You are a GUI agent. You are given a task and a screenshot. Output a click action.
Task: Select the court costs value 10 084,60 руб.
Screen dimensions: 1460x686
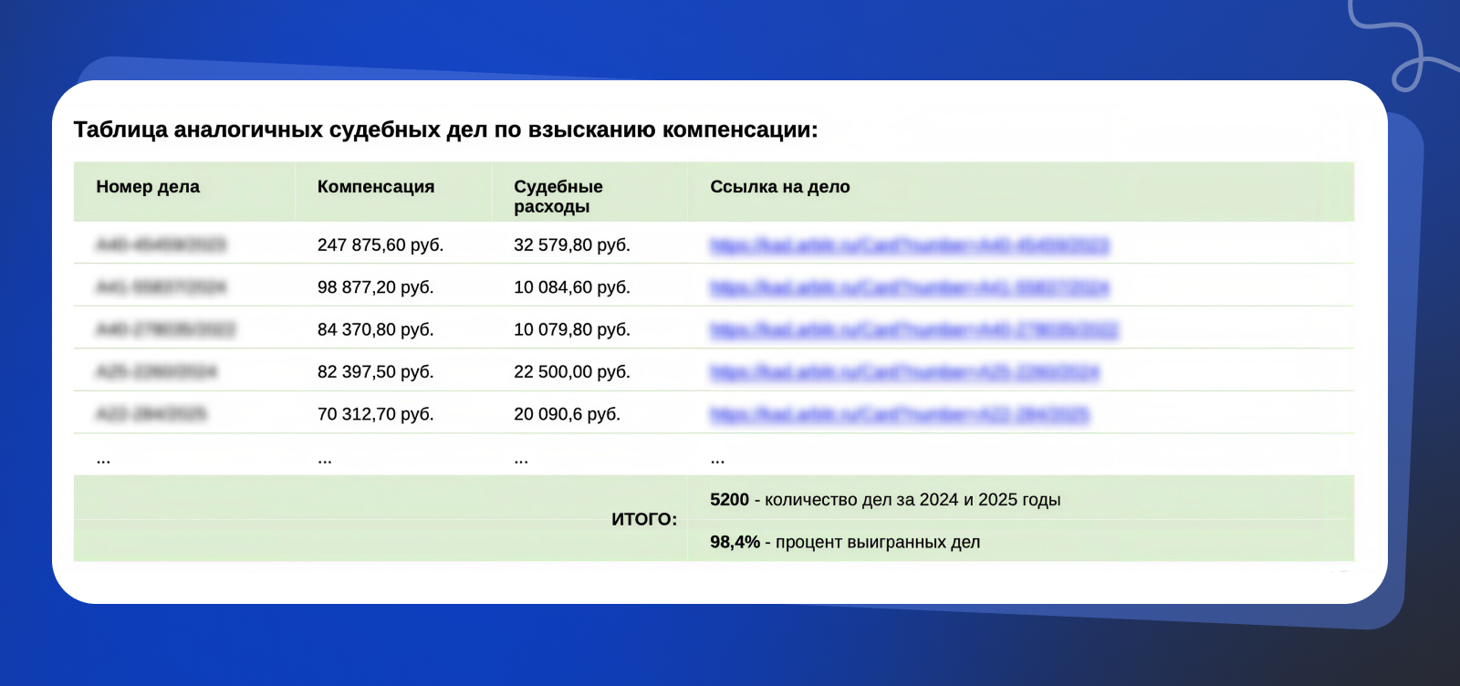[572, 287]
